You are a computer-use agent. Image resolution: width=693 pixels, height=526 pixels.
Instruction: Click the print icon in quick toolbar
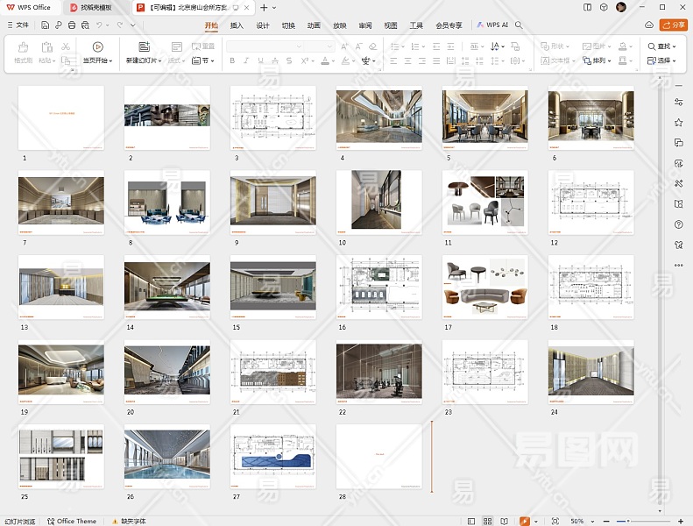point(70,25)
